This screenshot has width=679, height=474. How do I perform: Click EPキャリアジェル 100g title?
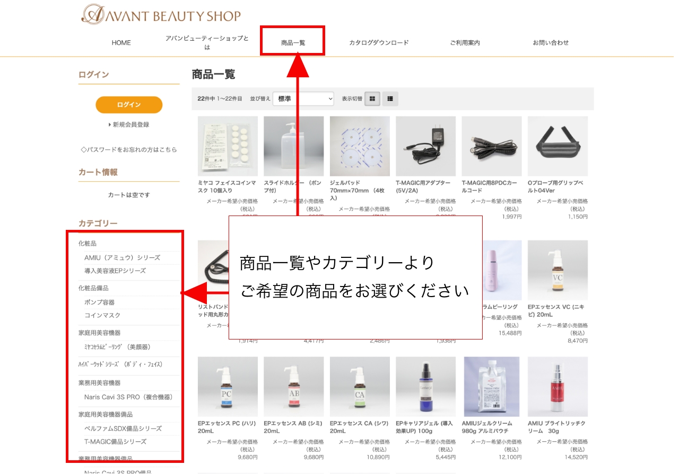click(425, 427)
